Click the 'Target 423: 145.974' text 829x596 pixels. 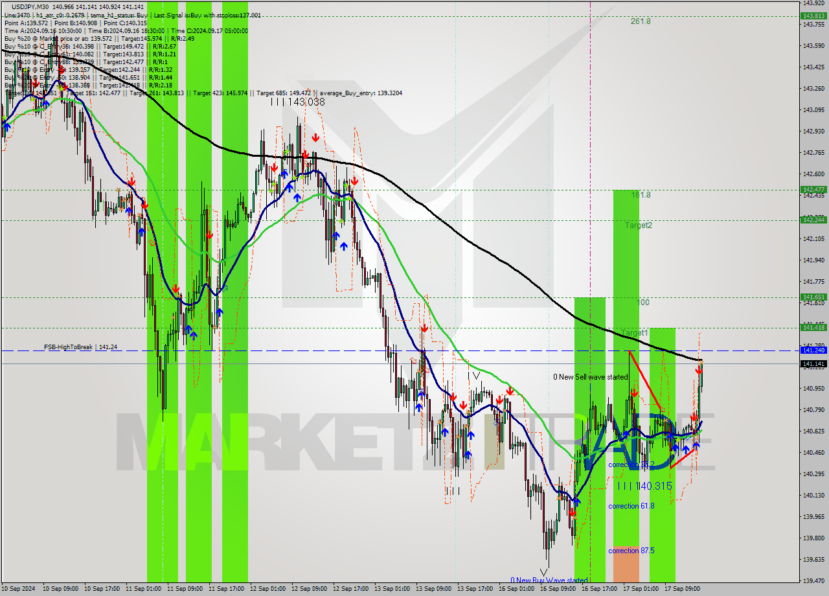coord(220,93)
